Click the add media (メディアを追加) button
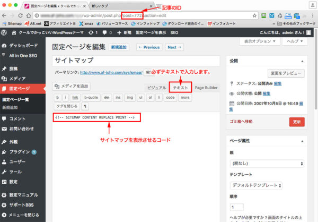This screenshot has height=222, width=318. pyautogui.click(x=72, y=86)
